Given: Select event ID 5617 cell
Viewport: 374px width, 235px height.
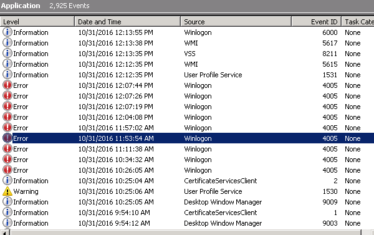Looking at the screenshot, I should click(330, 43).
